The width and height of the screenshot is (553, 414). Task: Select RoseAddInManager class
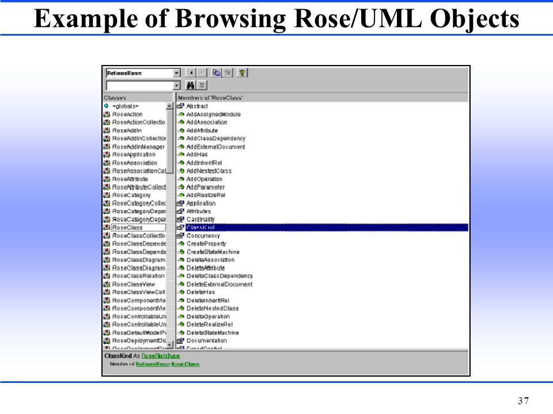[x=138, y=147]
